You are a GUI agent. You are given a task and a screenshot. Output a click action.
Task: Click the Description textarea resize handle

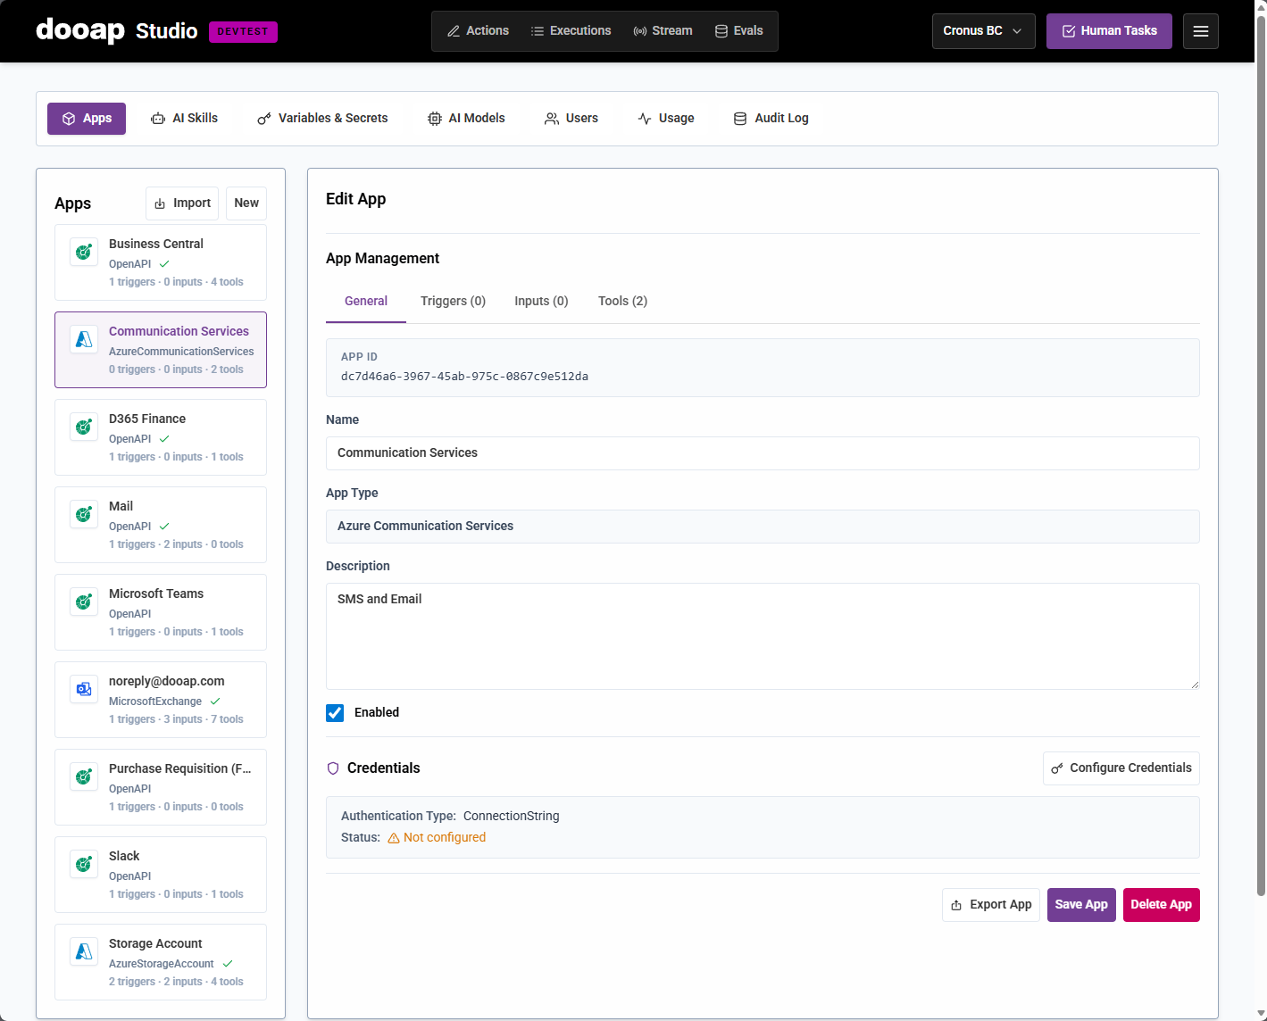(1194, 684)
